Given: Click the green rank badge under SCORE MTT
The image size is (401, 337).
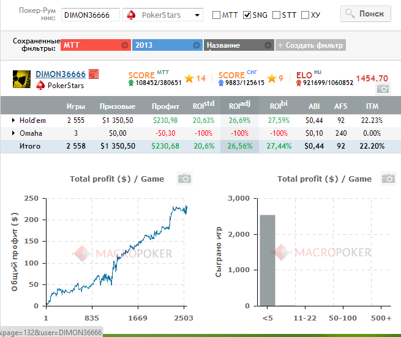Looking at the screenshot, I should [x=131, y=83].
